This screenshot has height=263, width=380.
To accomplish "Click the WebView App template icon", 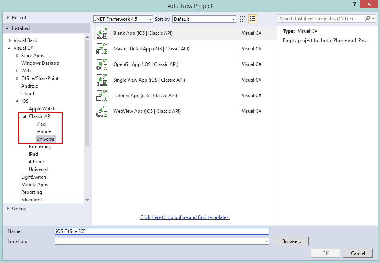I will point(102,111).
